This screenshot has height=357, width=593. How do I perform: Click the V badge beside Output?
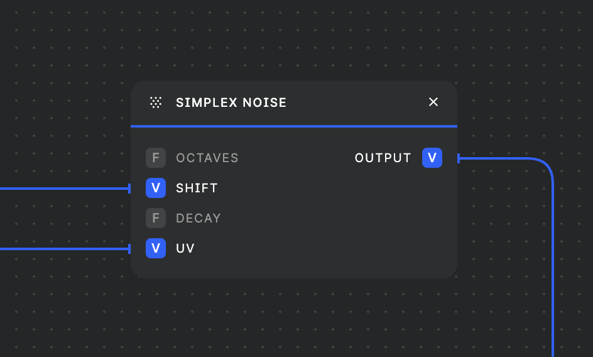432,158
